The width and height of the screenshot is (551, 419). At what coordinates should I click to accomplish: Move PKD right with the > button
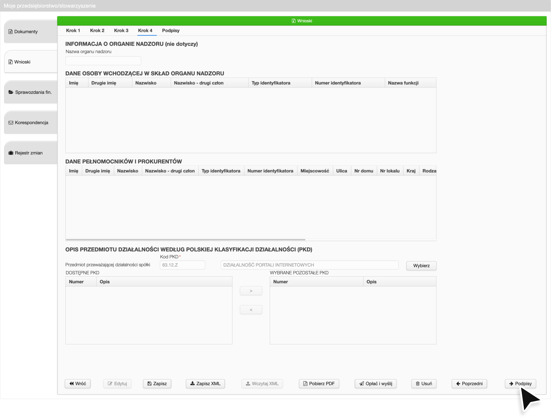[251, 291]
